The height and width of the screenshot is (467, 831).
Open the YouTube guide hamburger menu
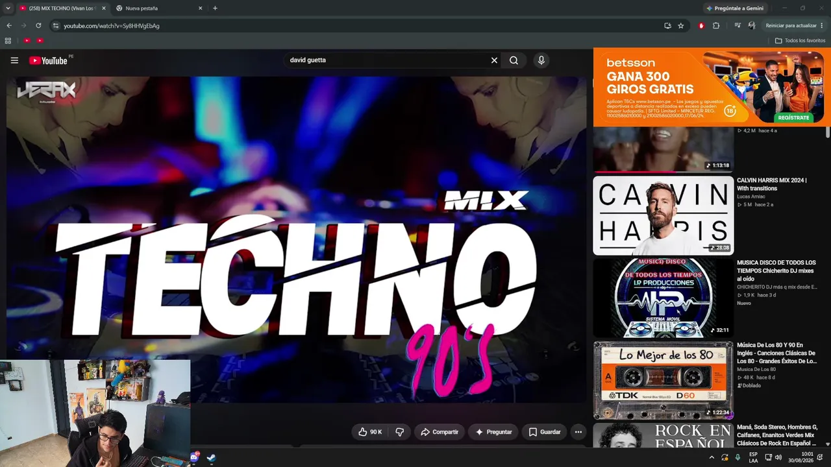14,60
